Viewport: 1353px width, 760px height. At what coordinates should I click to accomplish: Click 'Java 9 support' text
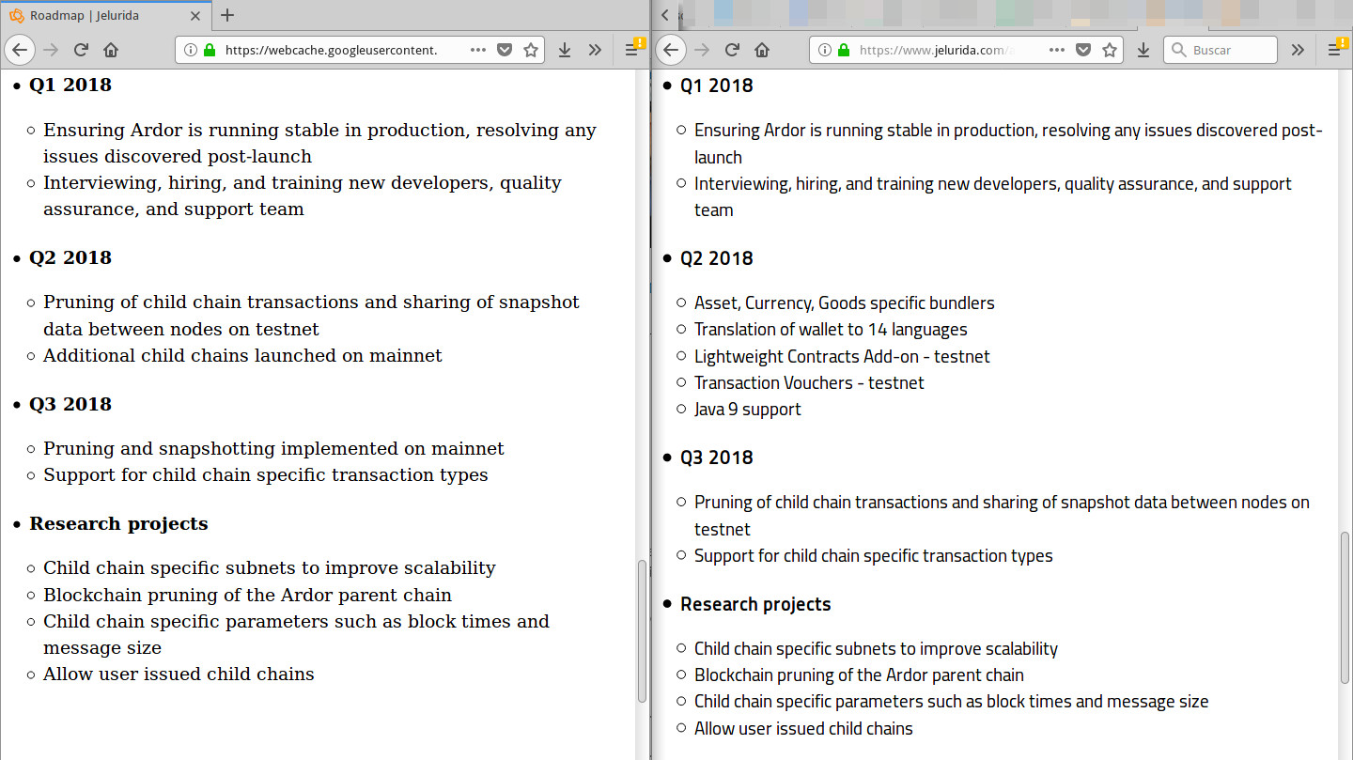tap(748, 409)
